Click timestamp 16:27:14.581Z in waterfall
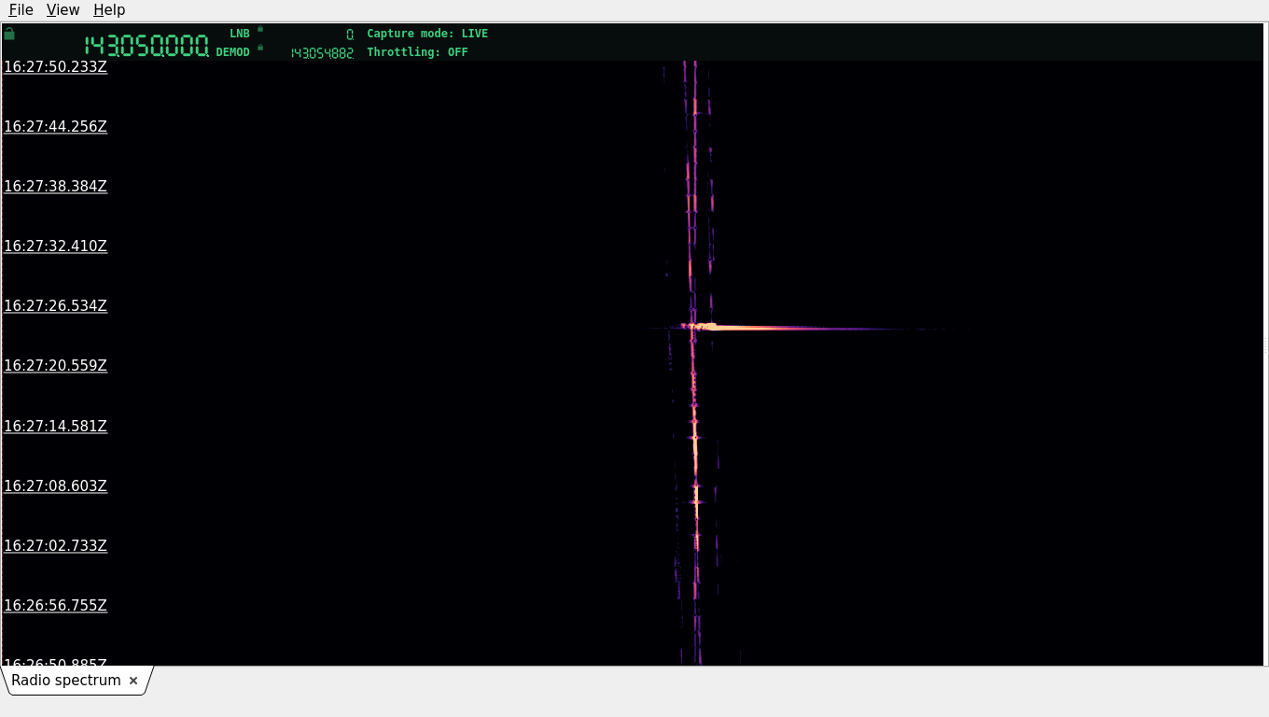Image resolution: width=1269 pixels, height=717 pixels. [55, 427]
